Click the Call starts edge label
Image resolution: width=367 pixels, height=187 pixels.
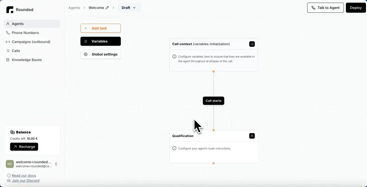213,101
